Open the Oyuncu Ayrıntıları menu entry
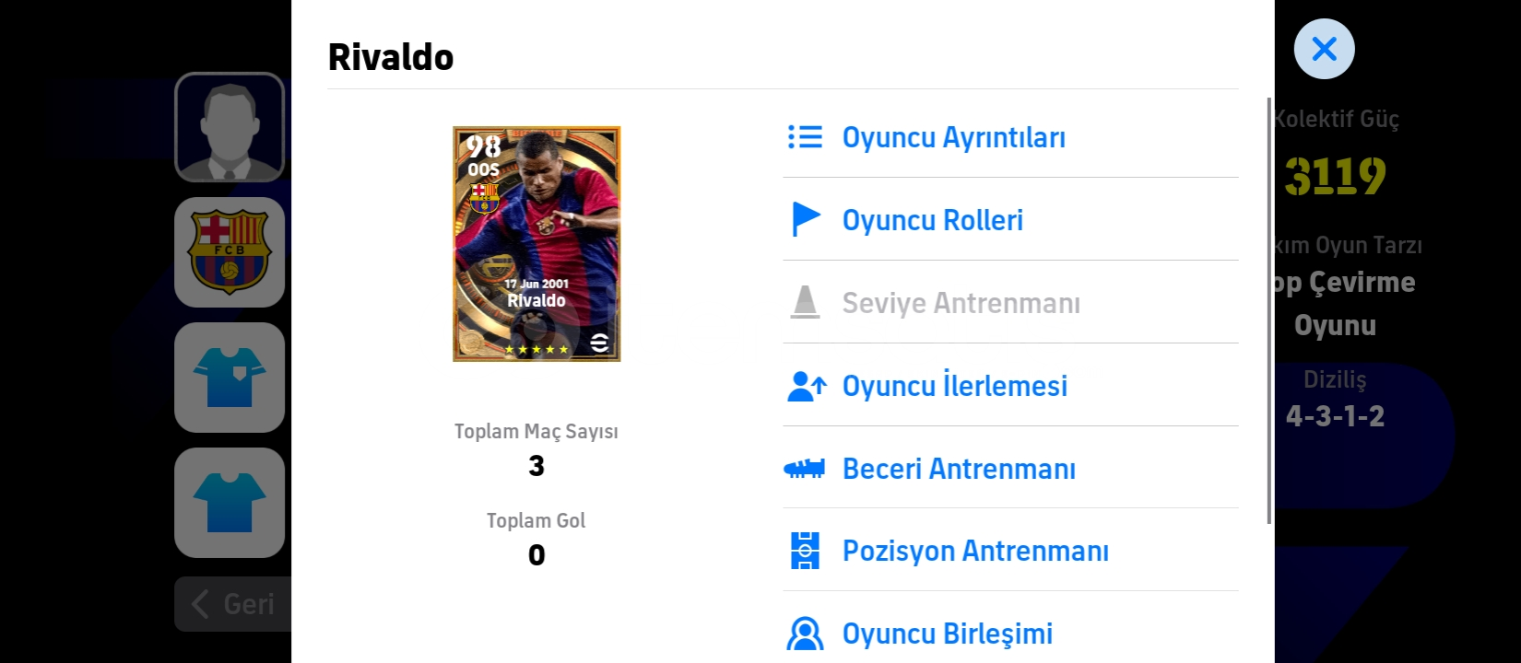1521x663 pixels. pyautogui.click(x=1010, y=137)
